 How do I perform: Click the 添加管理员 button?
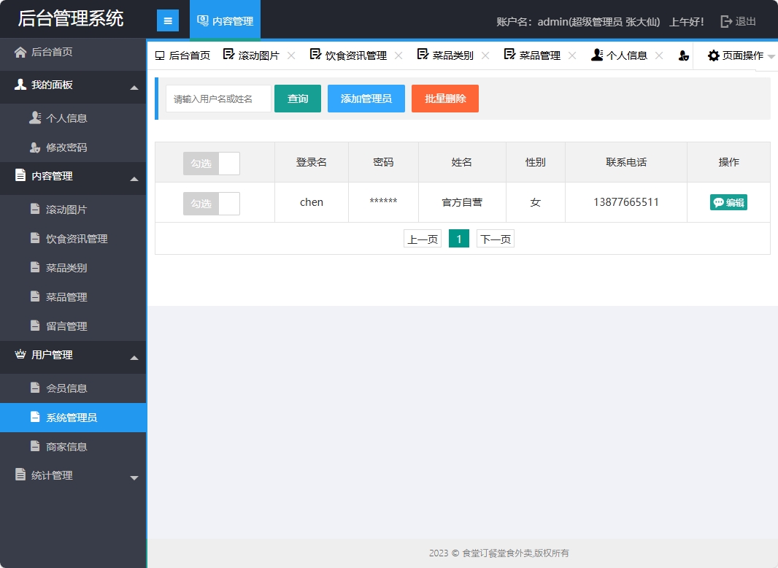point(366,99)
